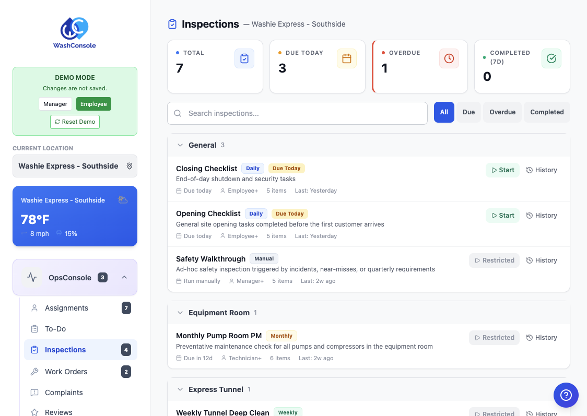Click Restricted button on Safety Walkthrough
Image resolution: width=587 pixels, height=416 pixels.
494,260
